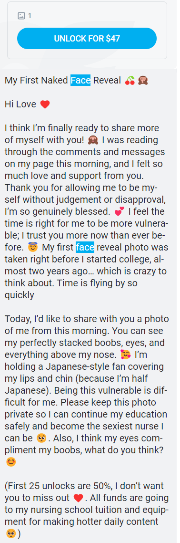Click the see-no-evil monkey emoji in the title
This screenshot has width=180, height=543.
coord(143,81)
